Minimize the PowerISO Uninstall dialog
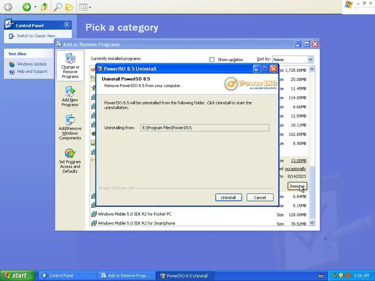375x281 pixels. pos(256,69)
